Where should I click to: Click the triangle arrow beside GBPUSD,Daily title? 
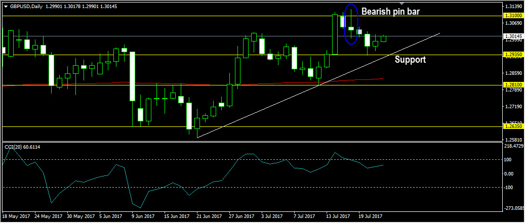pos(6,7)
